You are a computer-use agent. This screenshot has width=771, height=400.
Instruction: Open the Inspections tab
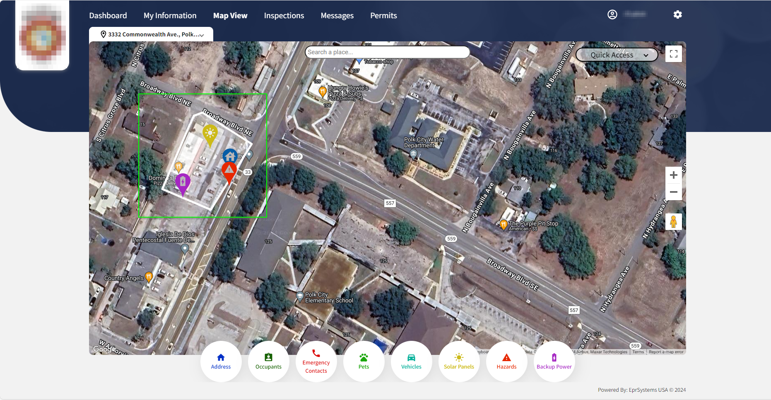point(284,16)
